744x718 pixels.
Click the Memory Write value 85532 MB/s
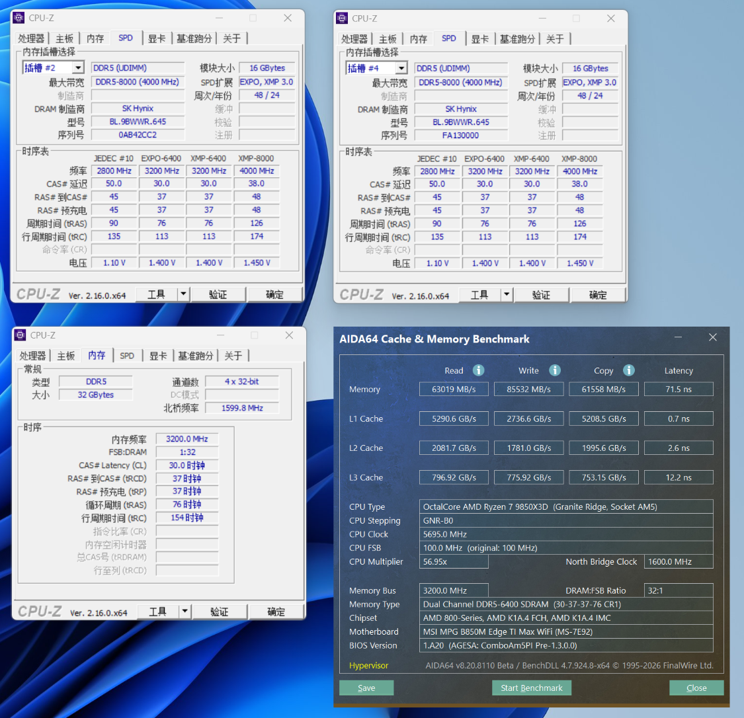point(528,389)
